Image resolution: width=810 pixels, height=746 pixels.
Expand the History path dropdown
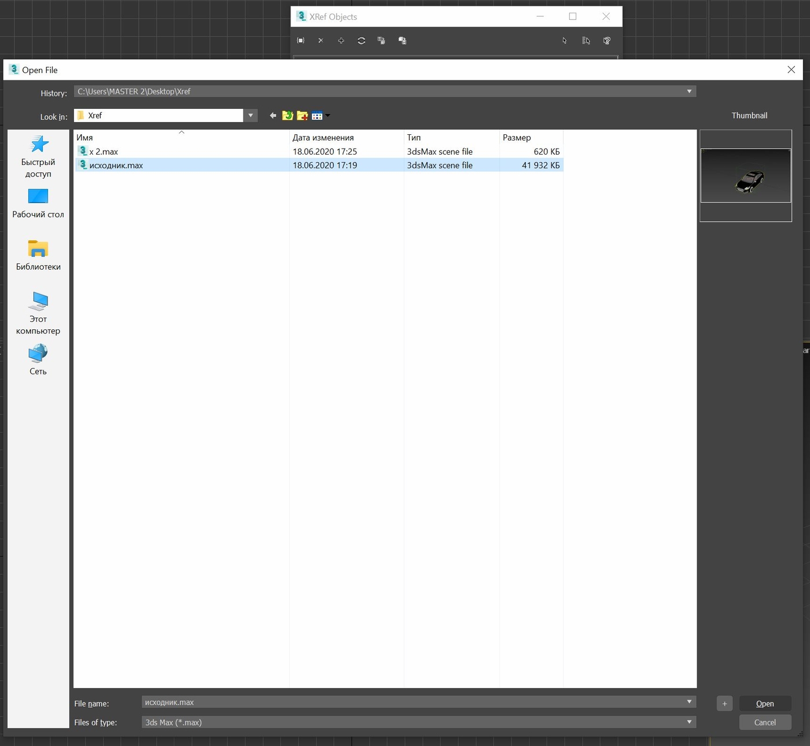pos(689,91)
